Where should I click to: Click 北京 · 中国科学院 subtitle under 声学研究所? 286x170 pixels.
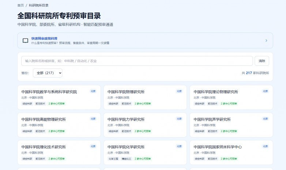click(204, 125)
